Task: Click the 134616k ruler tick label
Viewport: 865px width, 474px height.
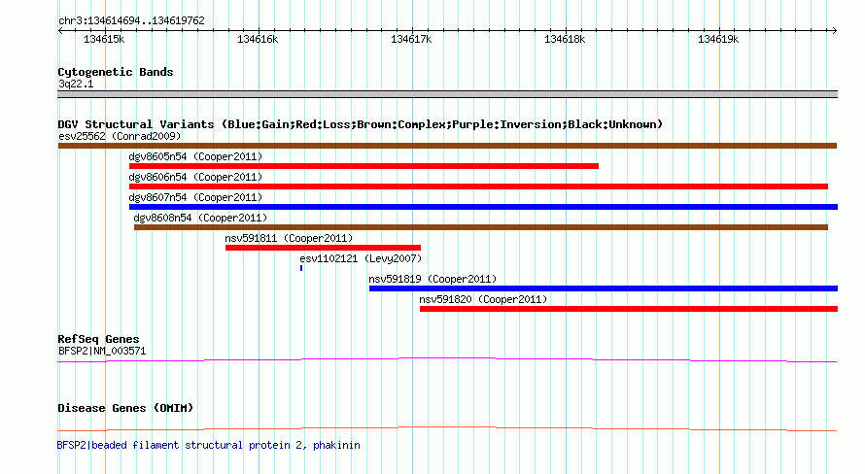Action: click(258, 39)
